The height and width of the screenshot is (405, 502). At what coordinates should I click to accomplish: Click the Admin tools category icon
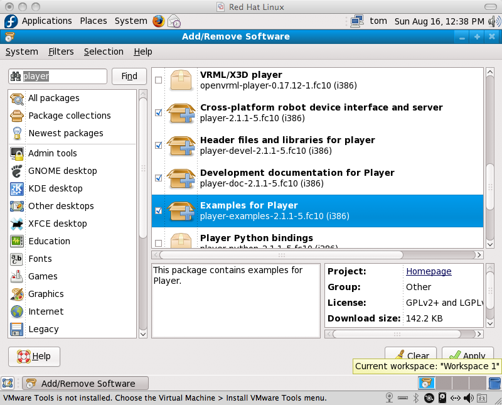click(x=17, y=153)
